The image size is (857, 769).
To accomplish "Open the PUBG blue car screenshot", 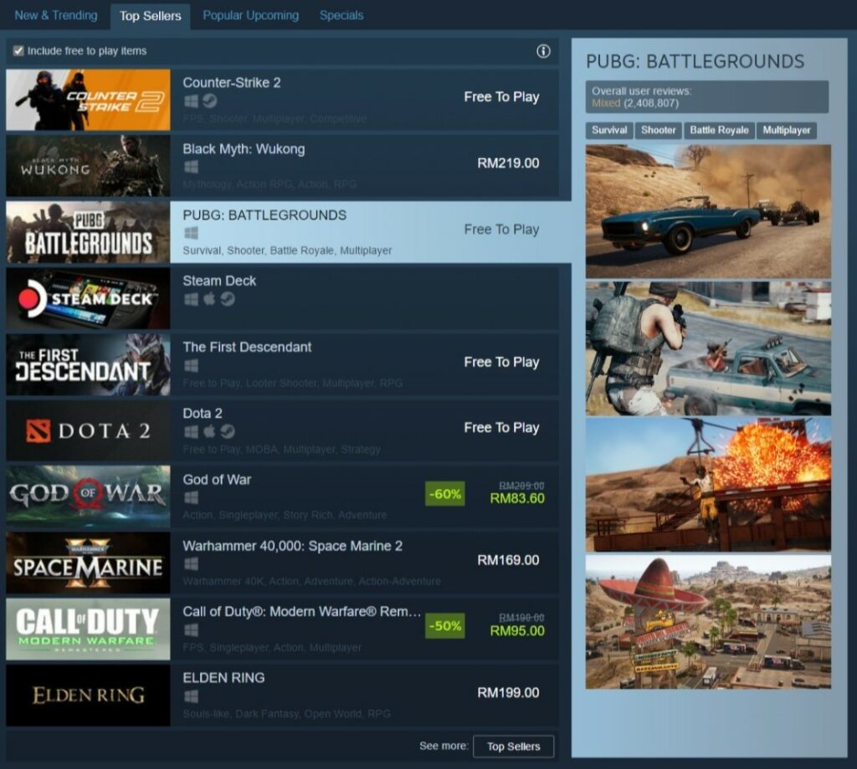I will [x=708, y=211].
